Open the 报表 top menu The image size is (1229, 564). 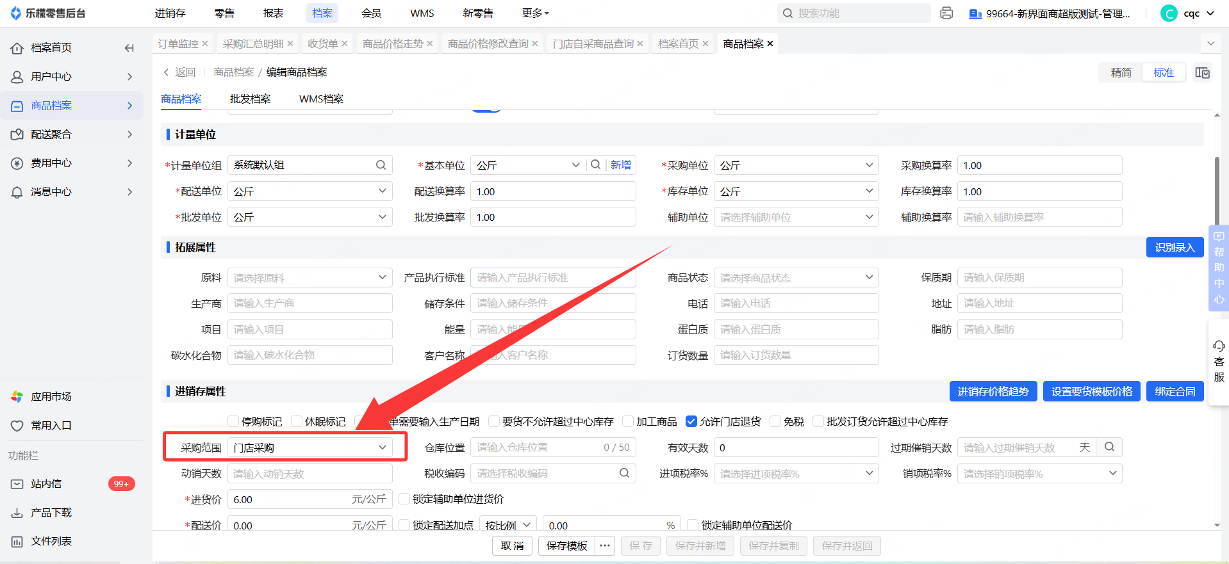pyautogui.click(x=273, y=13)
